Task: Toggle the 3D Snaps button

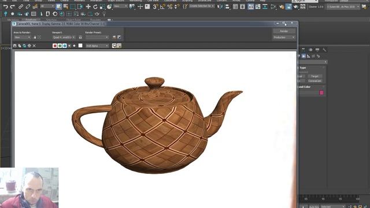Action: [155, 6]
